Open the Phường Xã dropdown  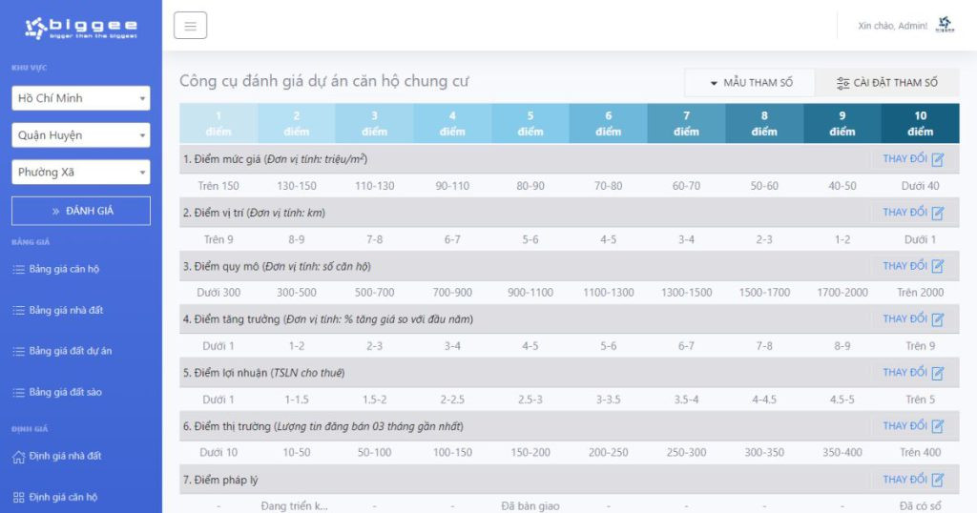pyautogui.click(x=81, y=173)
